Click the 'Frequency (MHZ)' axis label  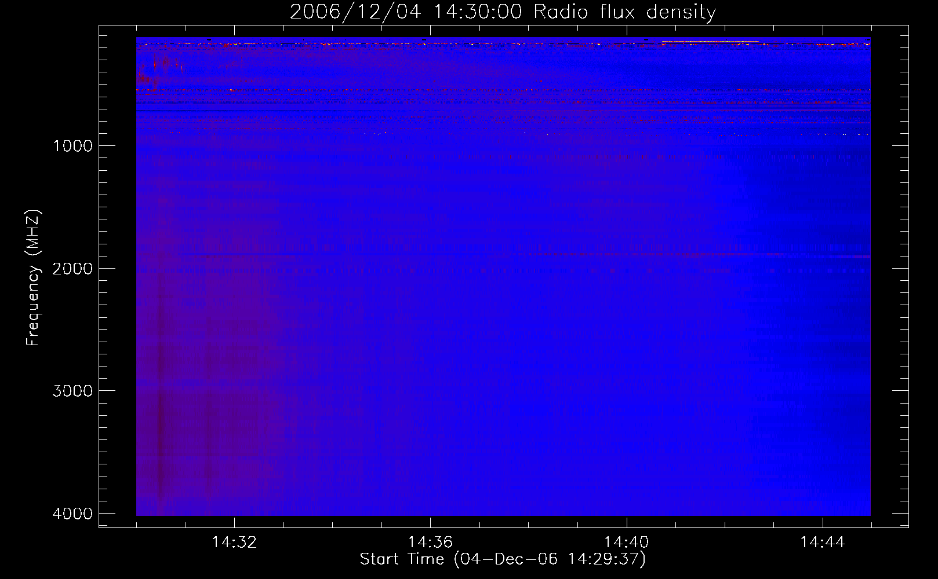pos(33,278)
